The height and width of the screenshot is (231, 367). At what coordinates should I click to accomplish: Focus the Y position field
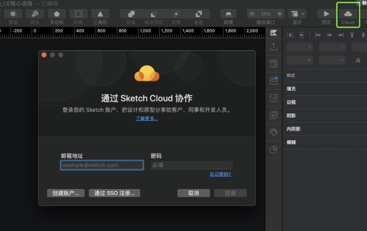332,47
